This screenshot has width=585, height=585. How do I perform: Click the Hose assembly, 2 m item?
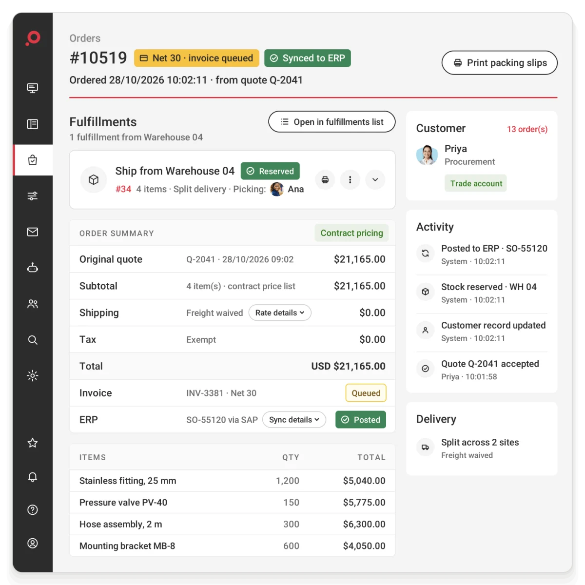pyautogui.click(x=121, y=525)
